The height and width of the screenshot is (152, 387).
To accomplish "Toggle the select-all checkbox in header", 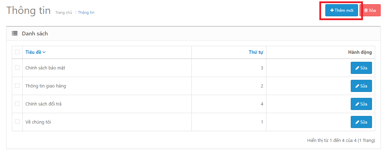I will [17, 52].
